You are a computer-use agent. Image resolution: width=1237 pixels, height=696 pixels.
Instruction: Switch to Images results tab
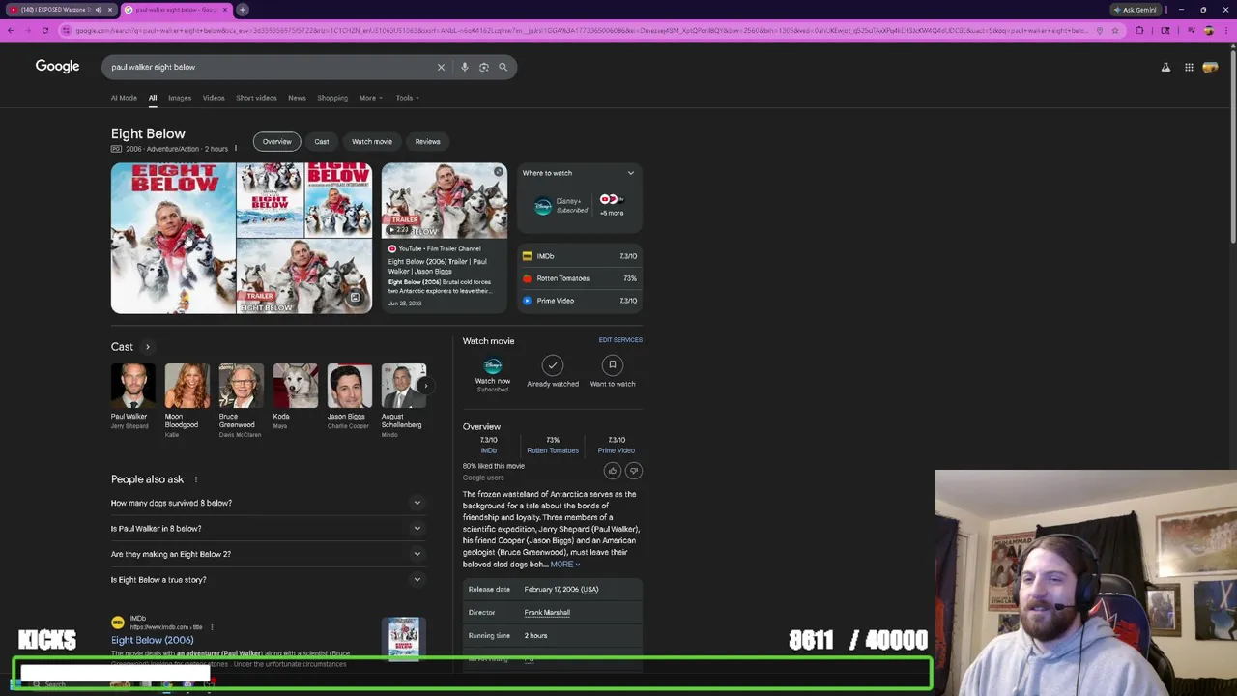[180, 98]
